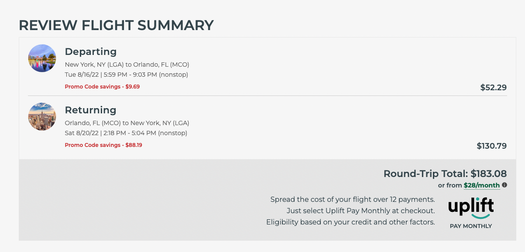Click the returning Promo Code savings $88.19
The image size is (525, 252).
pyautogui.click(x=103, y=145)
